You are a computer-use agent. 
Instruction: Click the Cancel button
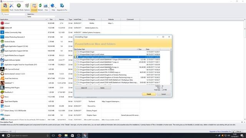163,94
